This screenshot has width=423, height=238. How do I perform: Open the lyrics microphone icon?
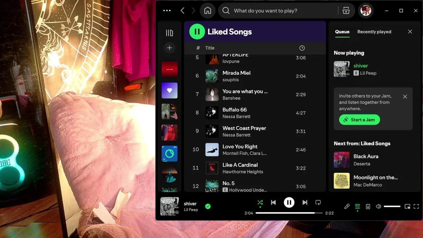pyautogui.click(x=347, y=206)
